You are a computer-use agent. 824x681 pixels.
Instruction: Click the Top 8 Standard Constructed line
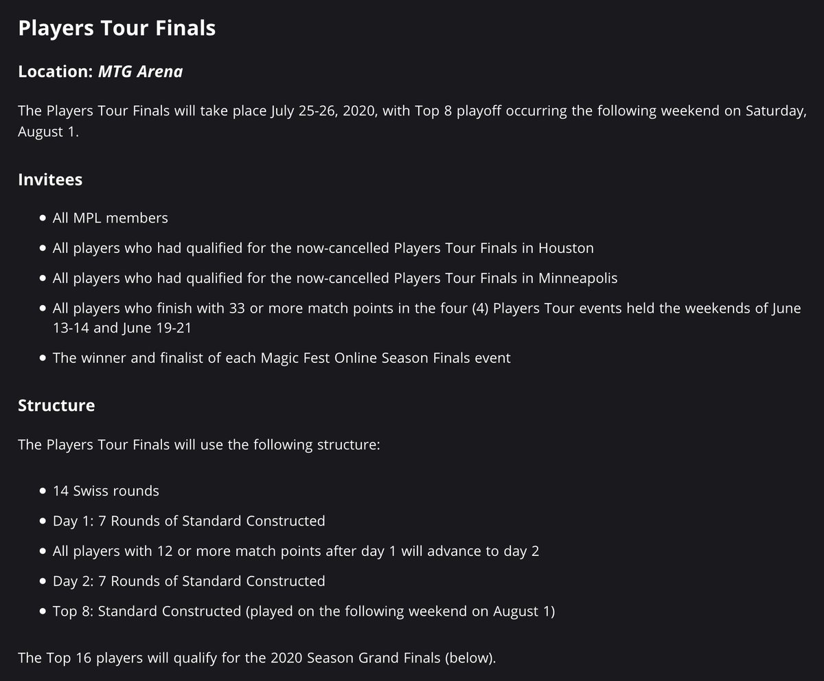[x=304, y=611]
